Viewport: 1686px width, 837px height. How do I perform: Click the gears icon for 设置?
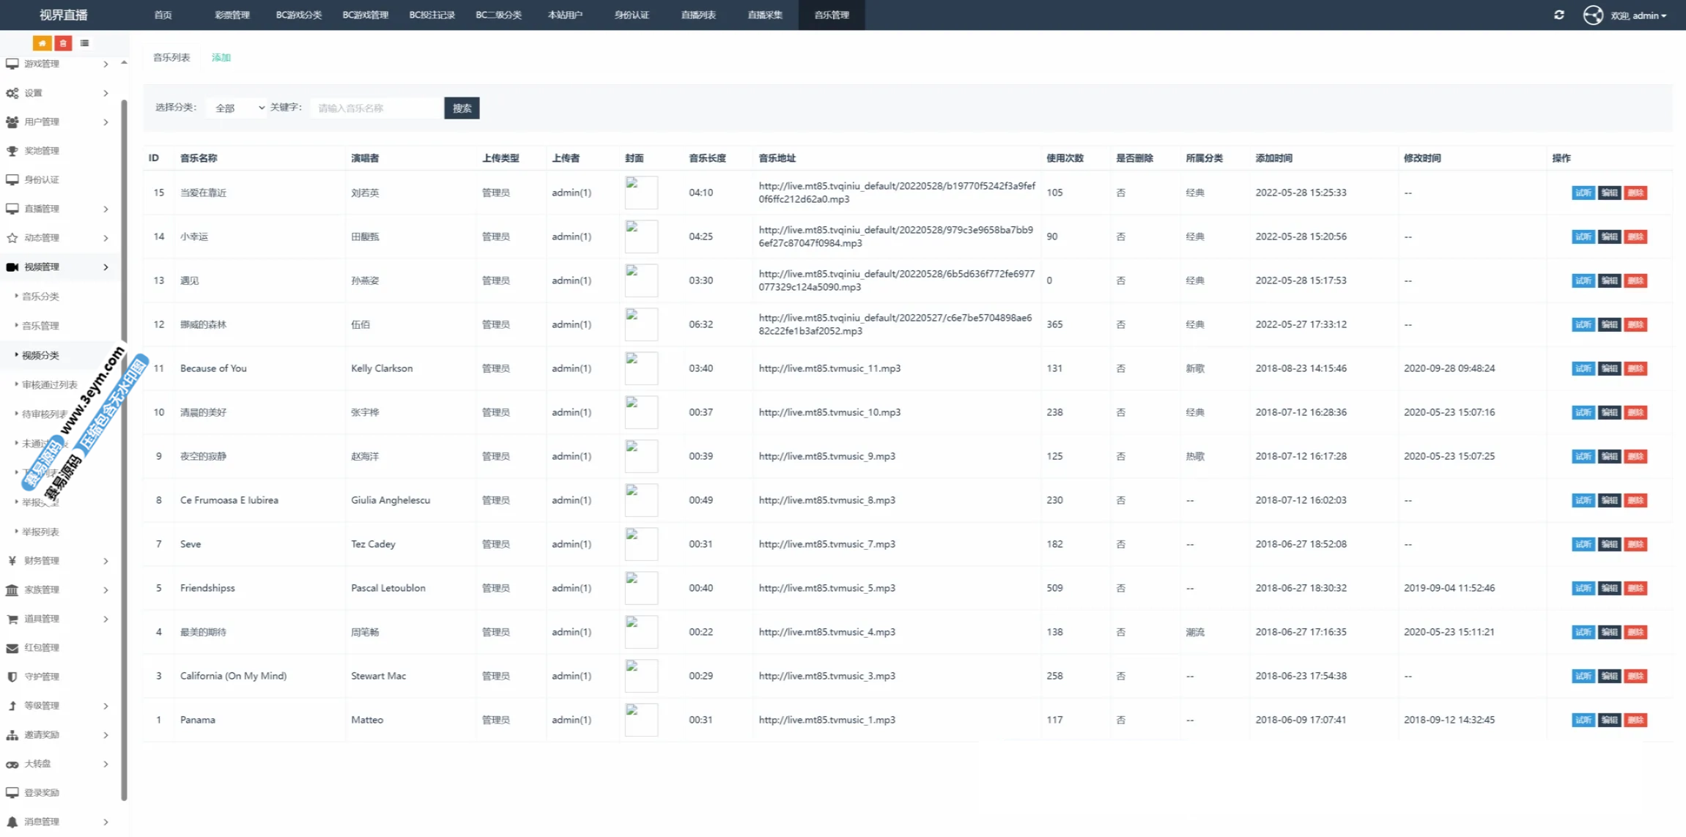point(12,93)
